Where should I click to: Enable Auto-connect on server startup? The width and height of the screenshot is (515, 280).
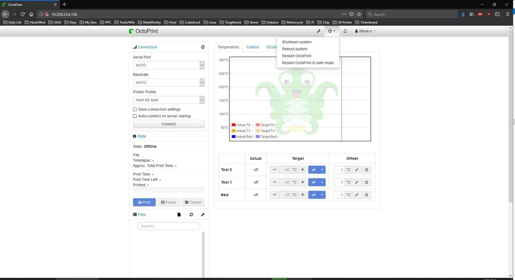click(x=135, y=116)
